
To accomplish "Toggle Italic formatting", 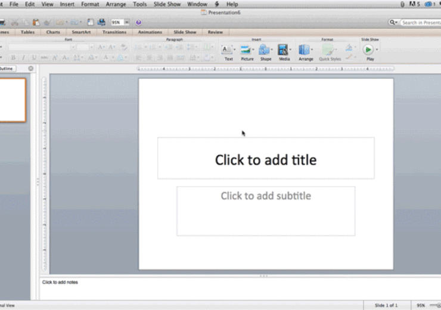I will point(23,58).
